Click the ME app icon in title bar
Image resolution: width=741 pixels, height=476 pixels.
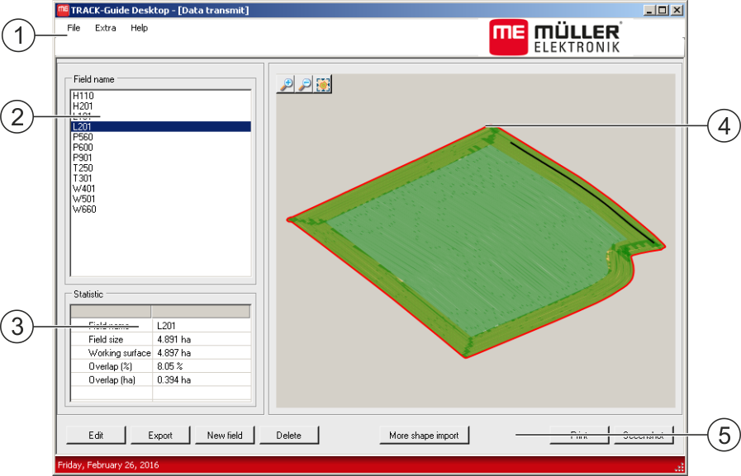click(x=62, y=11)
